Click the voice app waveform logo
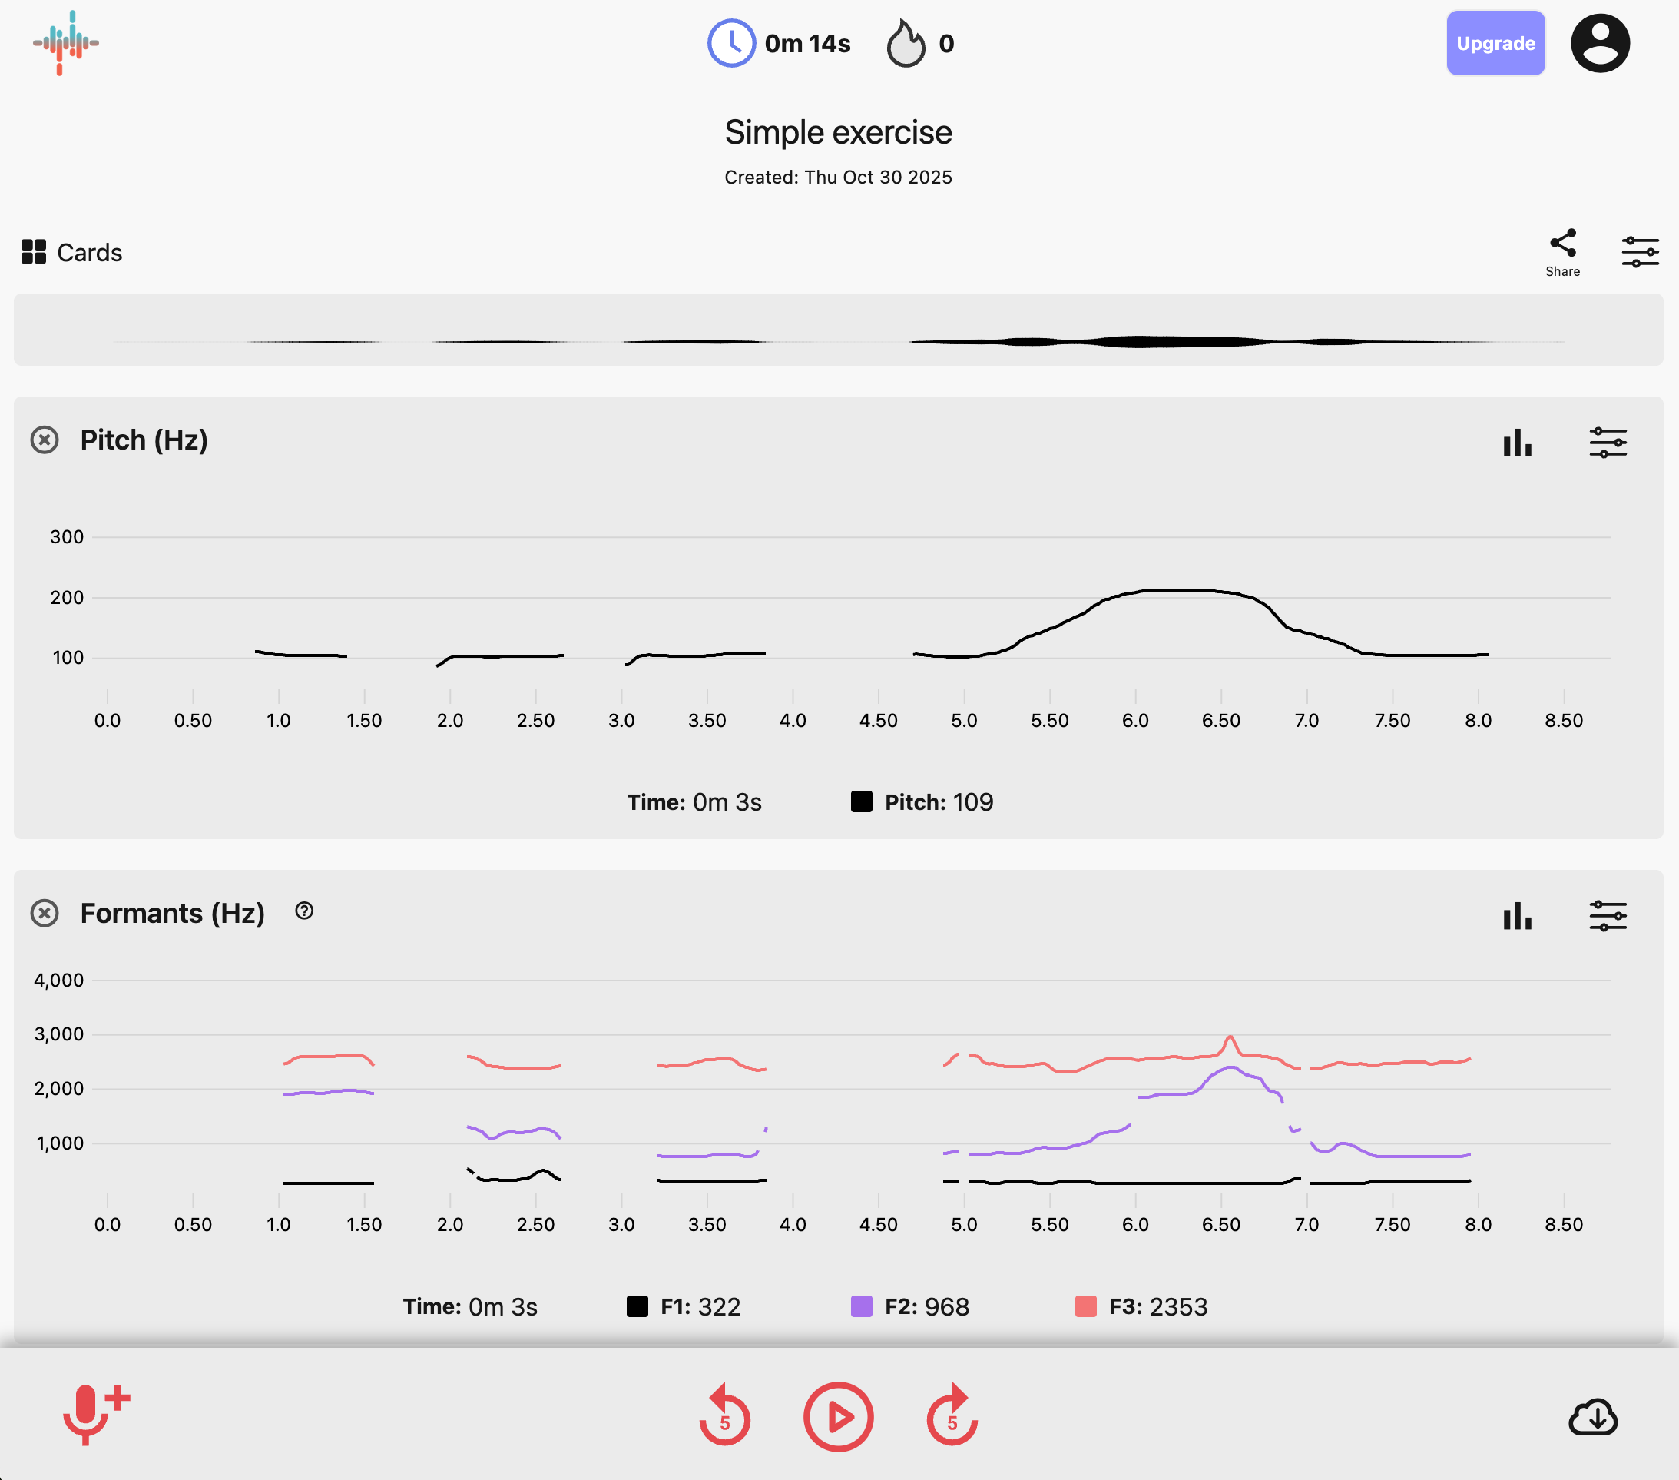 pyautogui.click(x=65, y=43)
